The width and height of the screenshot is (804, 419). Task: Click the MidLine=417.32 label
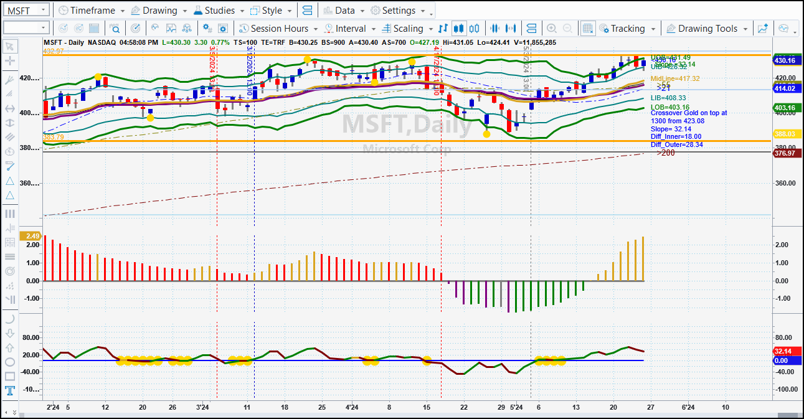pos(675,78)
